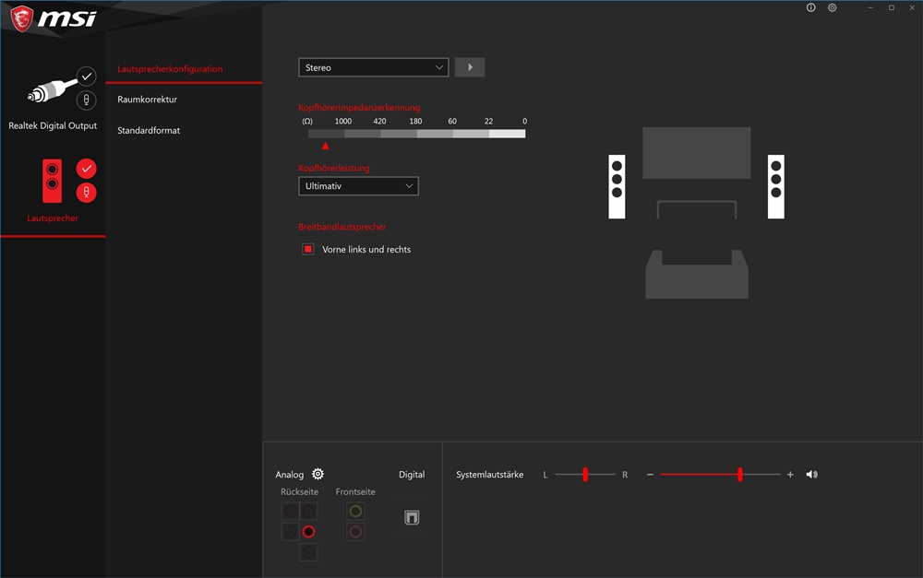Expand the Kopfhörerleistung Ultimativ dropdown
Screen dimensions: 923x578
click(358, 186)
